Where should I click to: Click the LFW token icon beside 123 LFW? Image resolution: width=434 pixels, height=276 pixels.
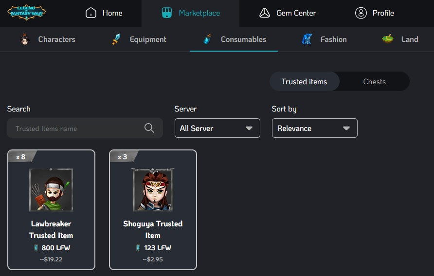click(138, 248)
